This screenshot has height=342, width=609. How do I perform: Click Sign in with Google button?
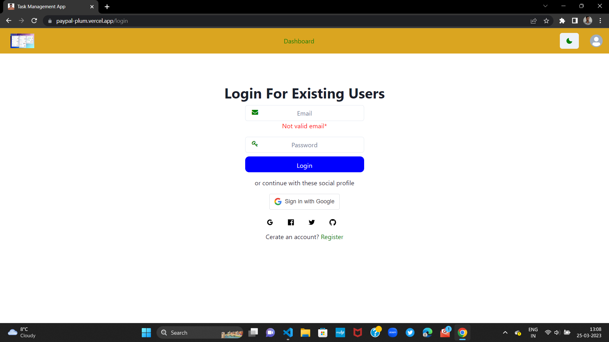[x=304, y=201]
